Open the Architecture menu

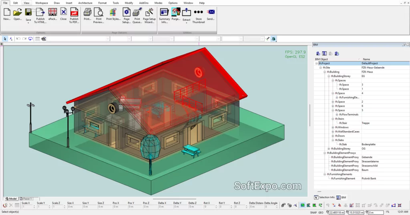[x=85, y=3]
